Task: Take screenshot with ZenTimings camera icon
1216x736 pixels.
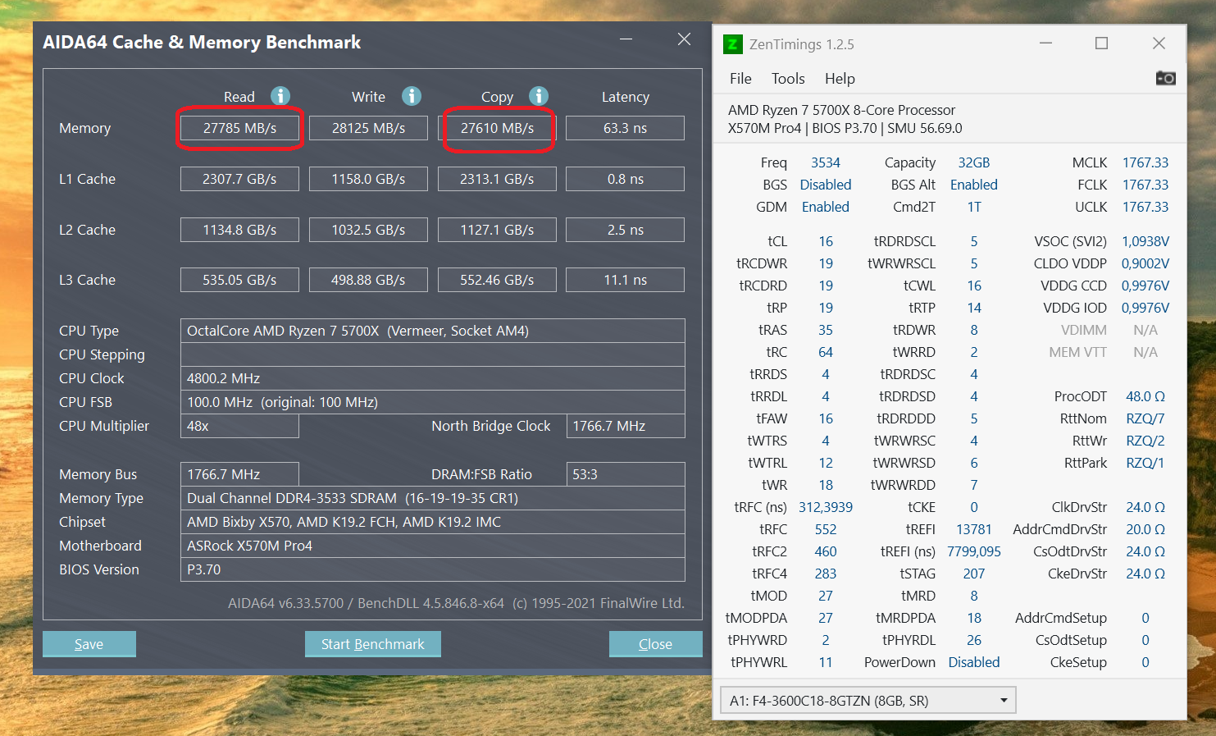Action: coord(1165,78)
